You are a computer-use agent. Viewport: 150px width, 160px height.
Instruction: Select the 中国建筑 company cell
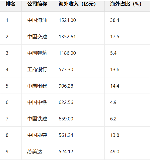[x=37, y=53]
